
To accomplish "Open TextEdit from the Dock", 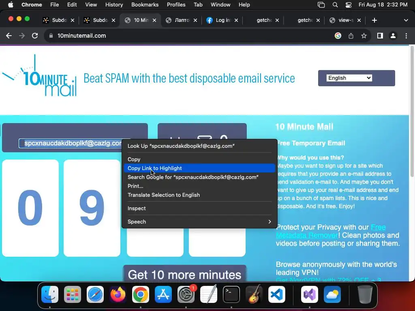I will coord(209,294).
